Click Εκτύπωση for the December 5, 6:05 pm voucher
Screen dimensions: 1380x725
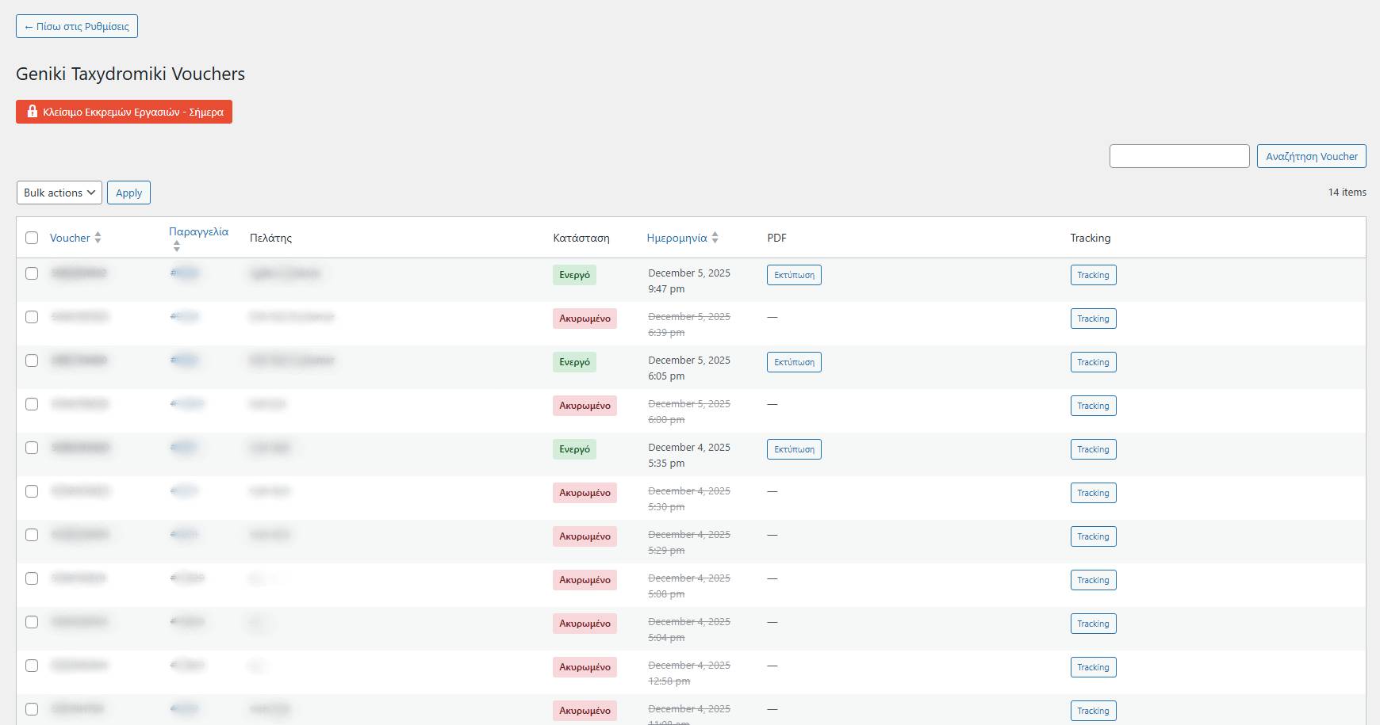[x=794, y=362]
